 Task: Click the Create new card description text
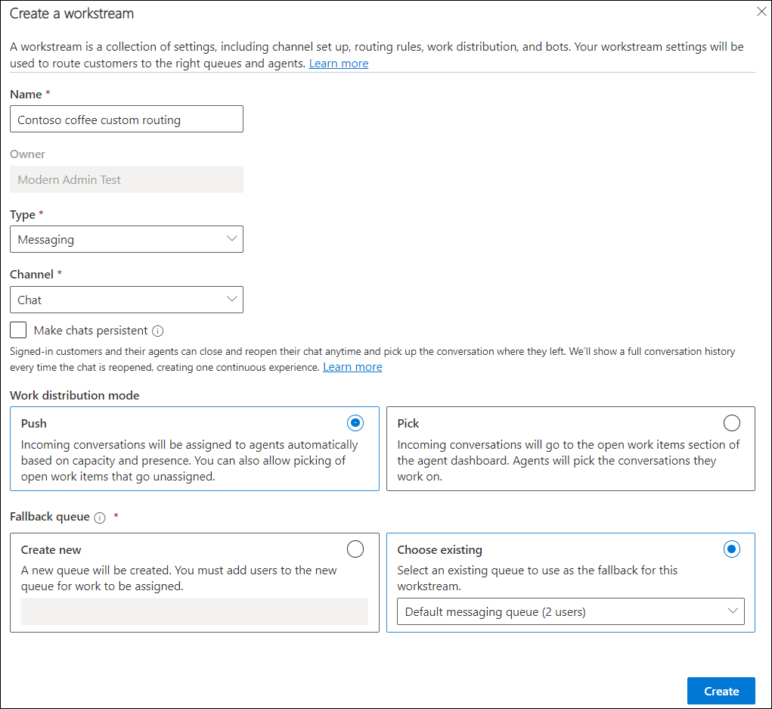pyautogui.click(x=179, y=577)
